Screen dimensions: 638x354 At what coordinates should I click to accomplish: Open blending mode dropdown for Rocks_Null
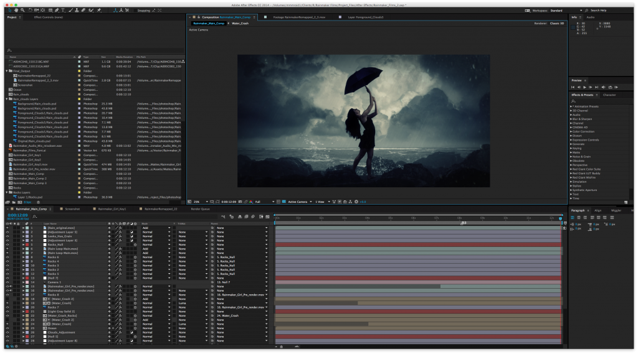[x=156, y=245]
